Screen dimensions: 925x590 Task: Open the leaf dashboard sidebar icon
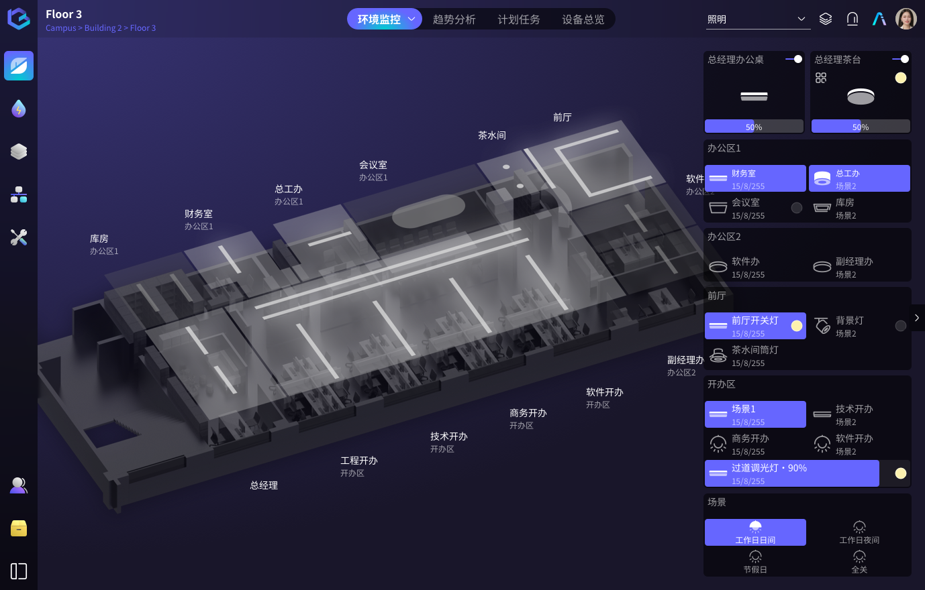19,66
